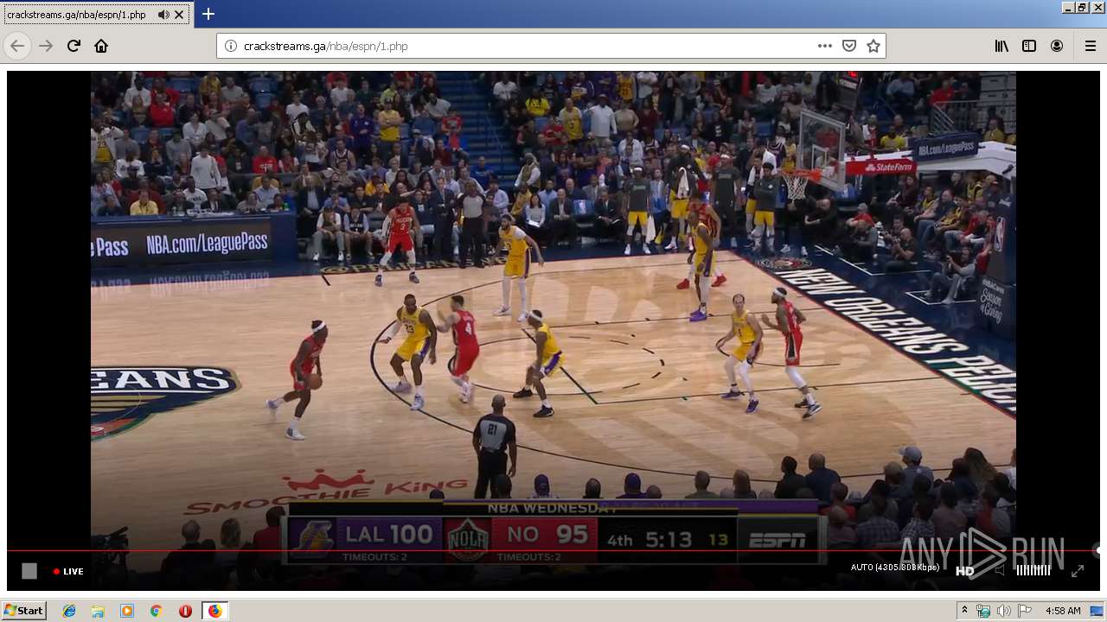Open the Library menu

pos(1001,46)
